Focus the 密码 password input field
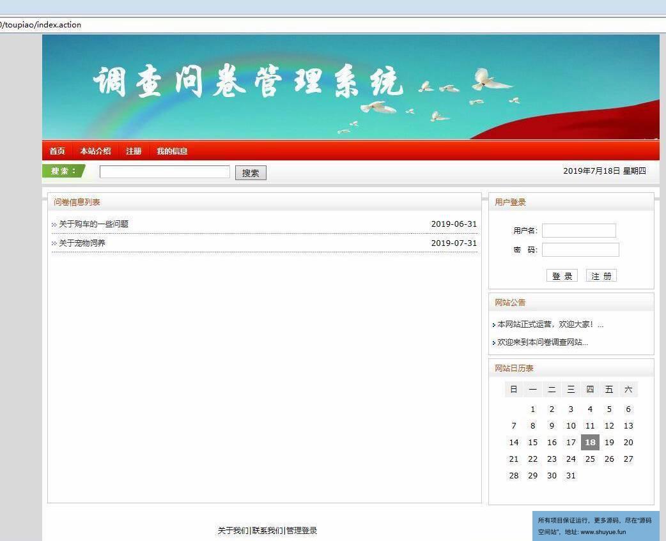The width and height of the screenshot is (666, 541). (x=580, y=250)
